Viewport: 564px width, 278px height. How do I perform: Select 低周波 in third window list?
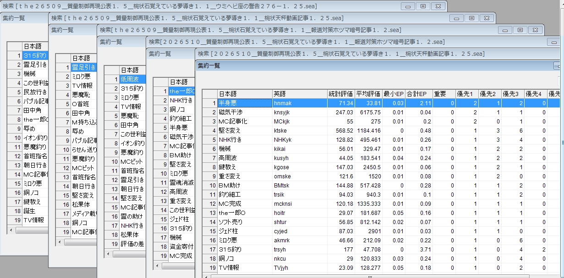click(x=132, y=79)
